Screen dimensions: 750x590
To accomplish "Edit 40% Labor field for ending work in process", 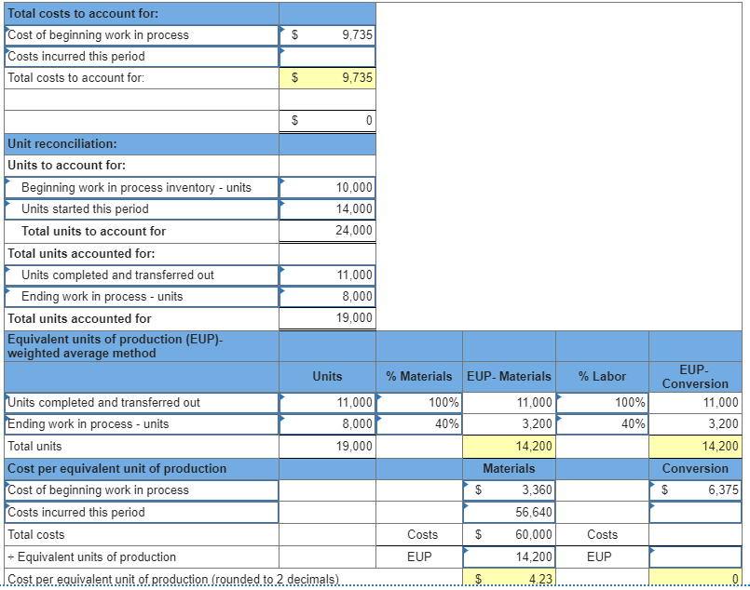I will pyautogui.click(x=602, y=424).
